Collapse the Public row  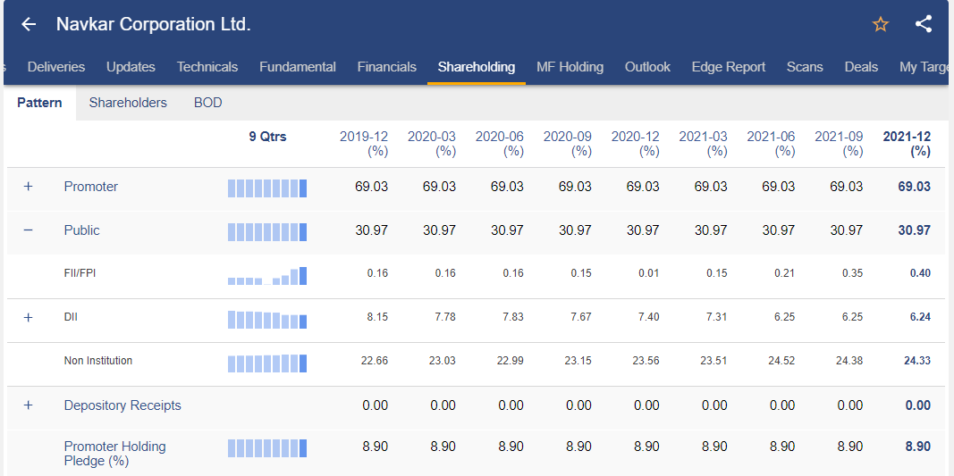[x=28, y=230]
